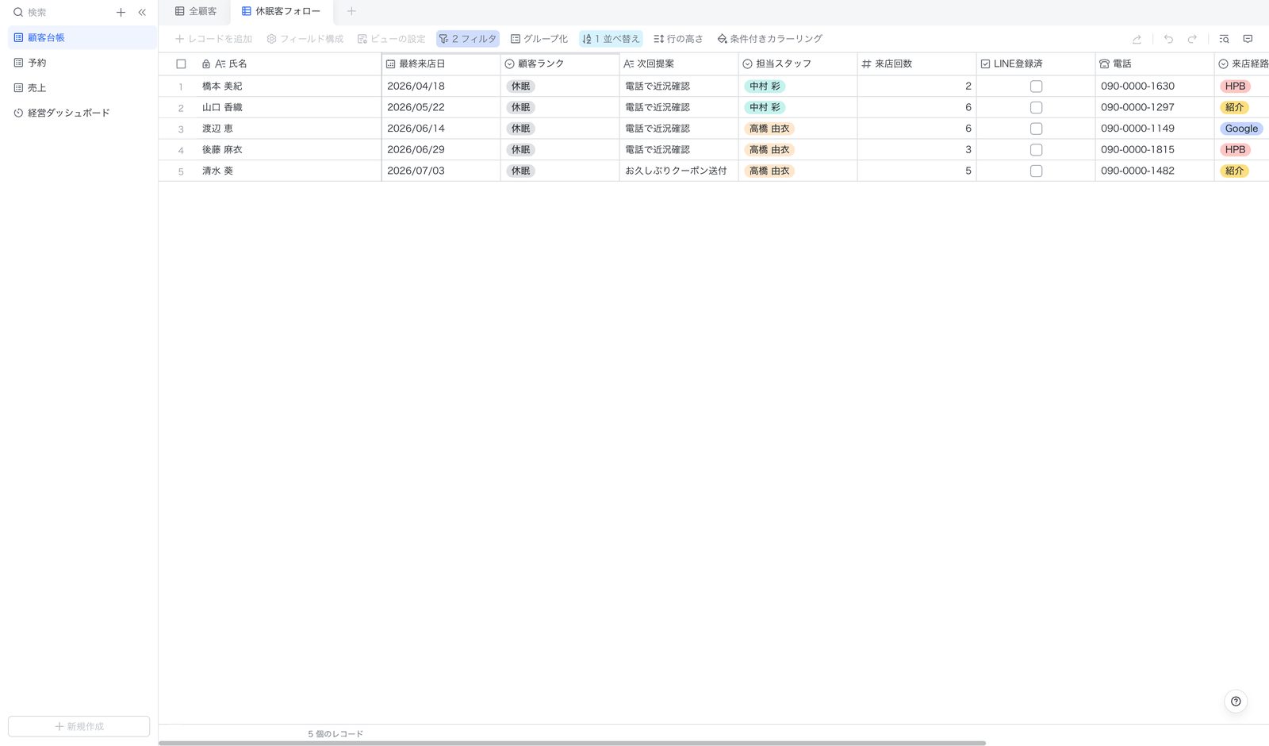1269x746 pixels.
Task: Open the 1 並べ替え sort menu
Action: (611, 39)
